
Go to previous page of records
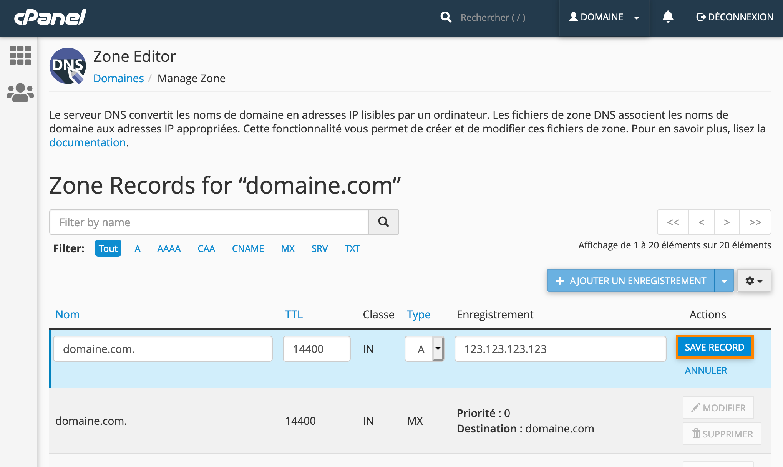point(702,222)
